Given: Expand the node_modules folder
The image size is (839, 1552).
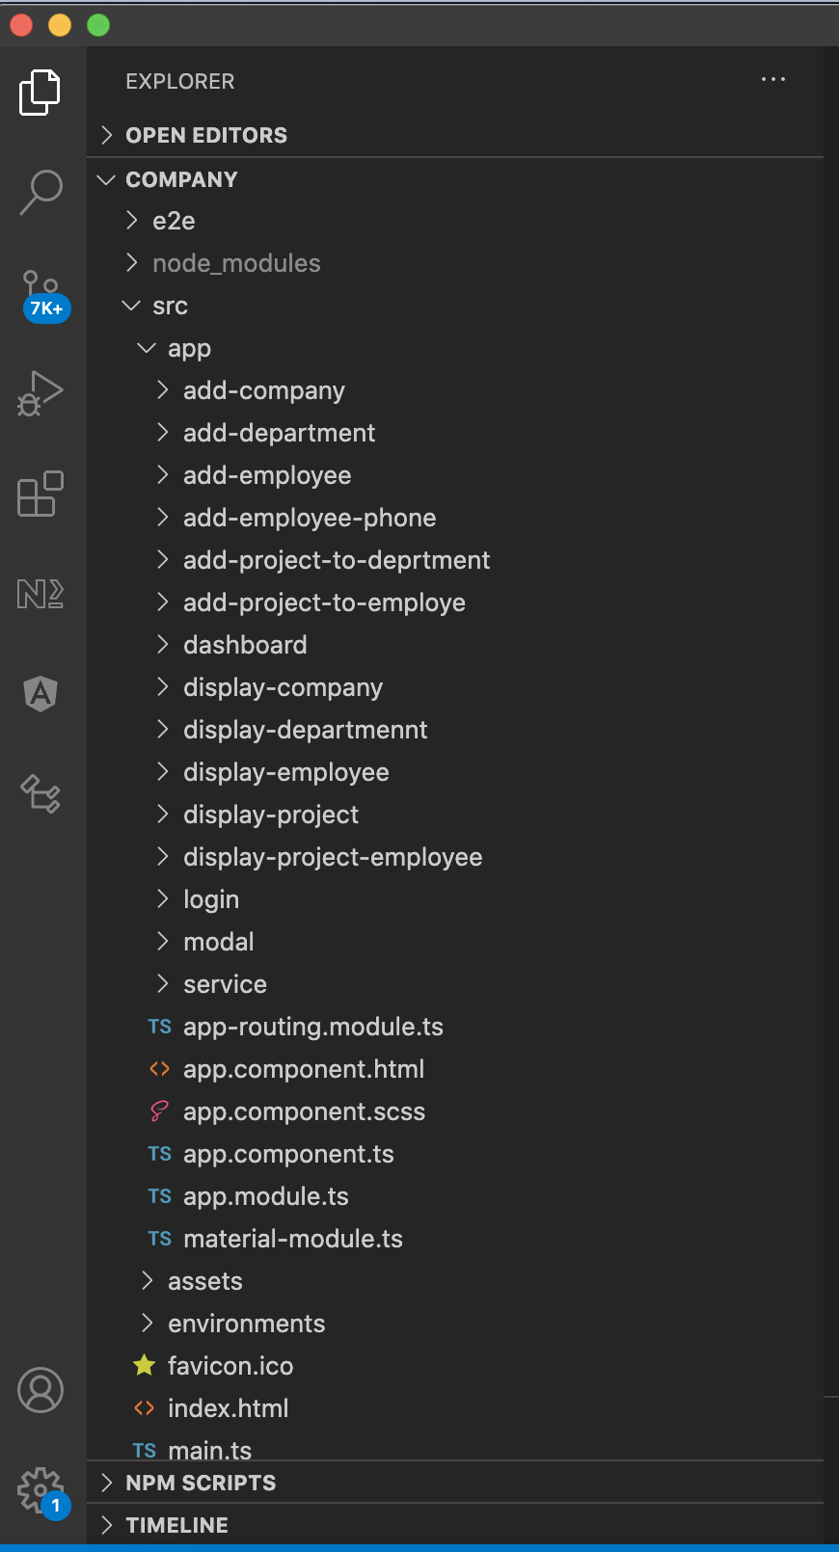Looking at the screenshot, I should click(235, 263).
